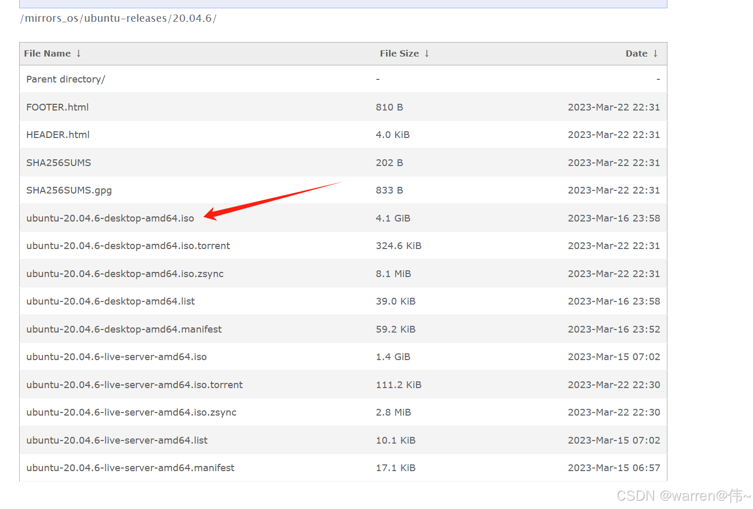The height and width of the screenshot is (509, 753).
Task: Click the 833 B size value
Action: pyautogui.click(x=389, y=190)
